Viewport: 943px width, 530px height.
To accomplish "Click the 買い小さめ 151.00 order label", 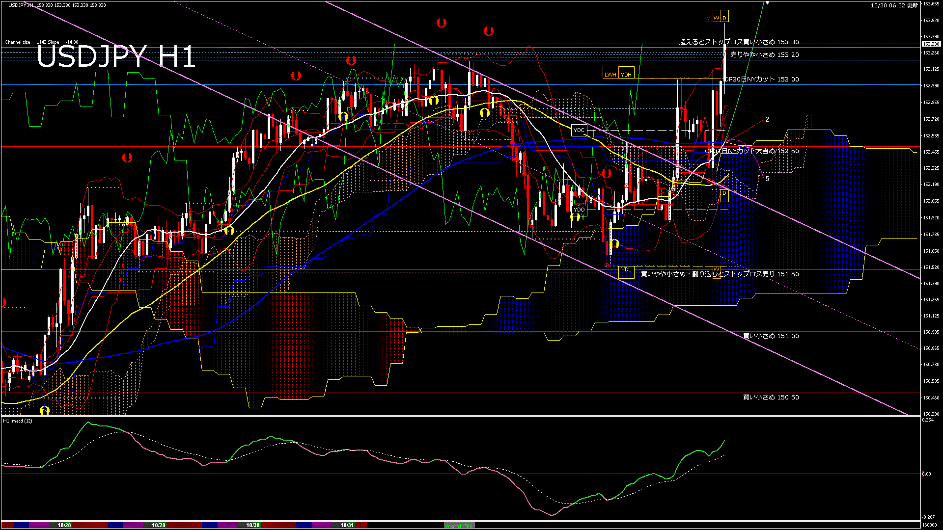I will point(771,336).
